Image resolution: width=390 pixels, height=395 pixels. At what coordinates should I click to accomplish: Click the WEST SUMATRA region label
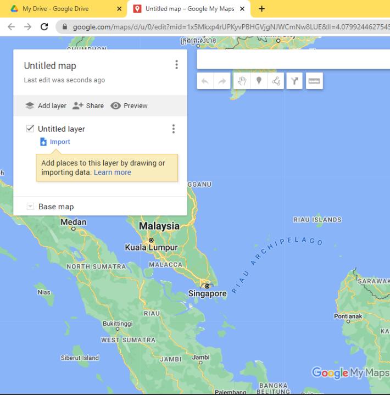pyautogui.click(x=128, y=340)
